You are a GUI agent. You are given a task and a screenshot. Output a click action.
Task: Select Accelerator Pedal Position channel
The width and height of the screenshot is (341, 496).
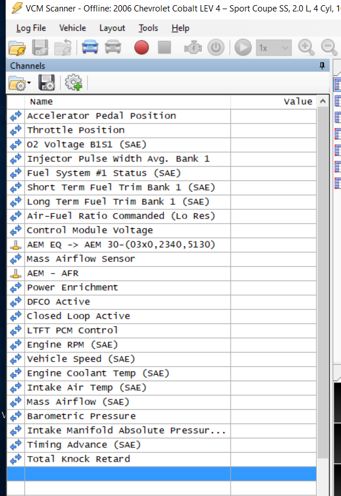162,116
